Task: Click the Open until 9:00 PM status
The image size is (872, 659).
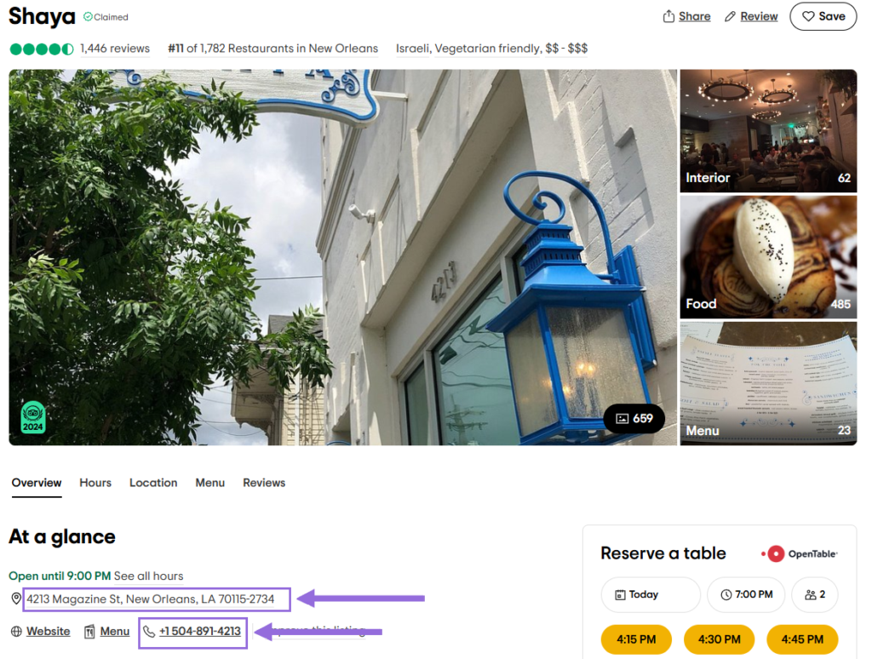Action: pos(60,576)
